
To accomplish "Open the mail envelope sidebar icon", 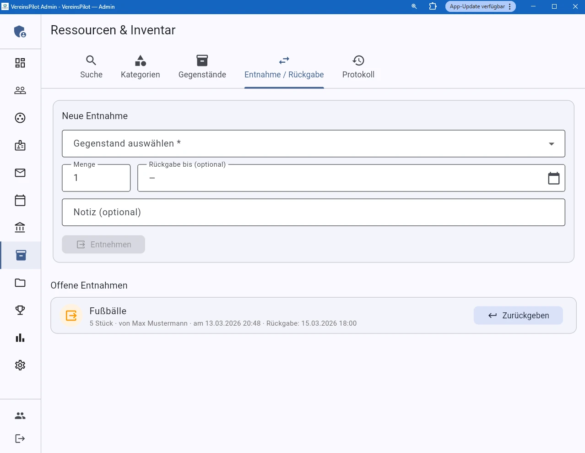I will (x=20, y=173).
